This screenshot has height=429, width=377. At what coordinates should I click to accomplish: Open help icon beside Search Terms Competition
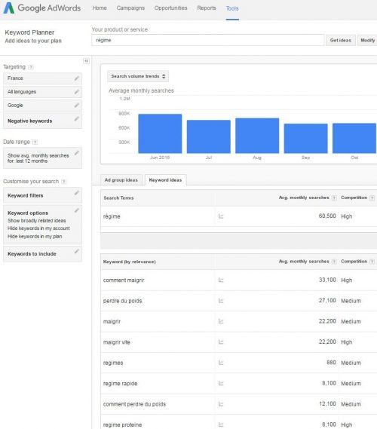click(x=372, y=198)
